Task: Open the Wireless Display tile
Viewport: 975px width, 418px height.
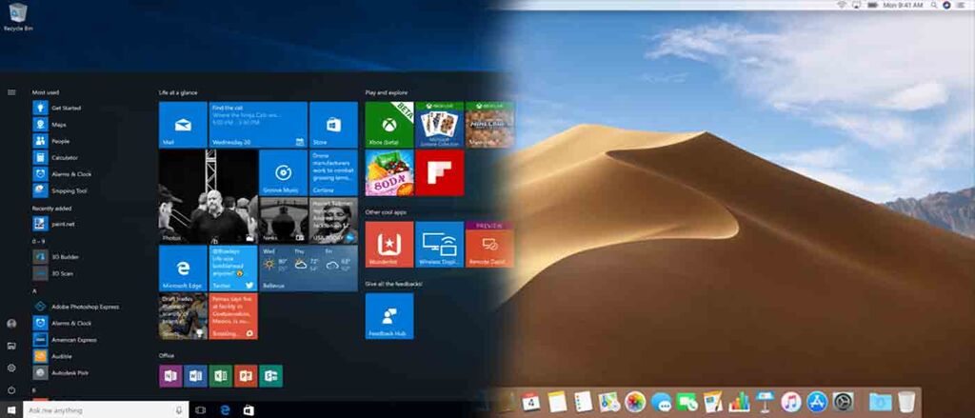Action: tap(440, 245)
